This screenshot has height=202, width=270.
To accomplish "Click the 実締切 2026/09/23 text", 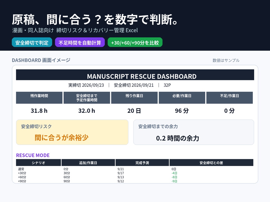I will coord(86,85).
